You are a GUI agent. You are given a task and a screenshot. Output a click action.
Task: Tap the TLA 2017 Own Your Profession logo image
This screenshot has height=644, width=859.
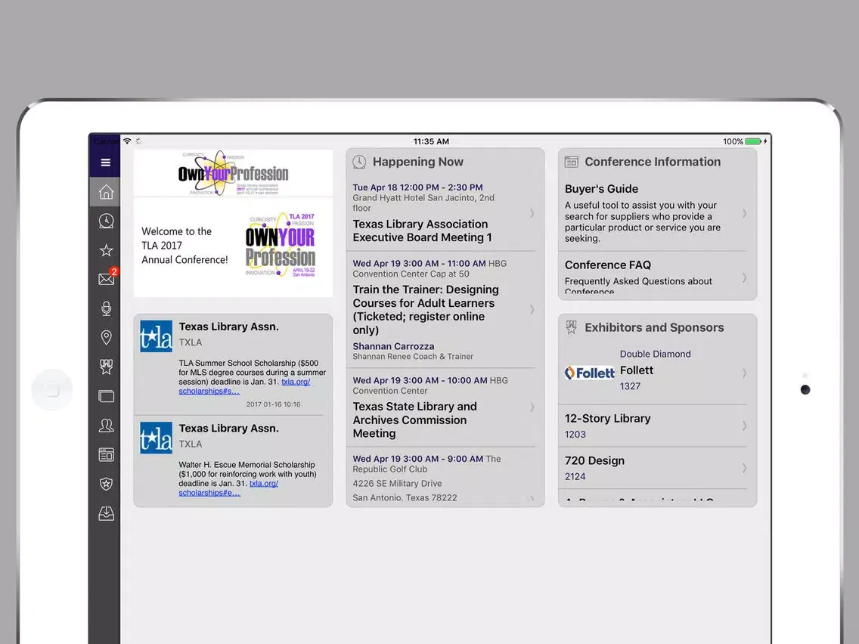click(x=281, y=245)
